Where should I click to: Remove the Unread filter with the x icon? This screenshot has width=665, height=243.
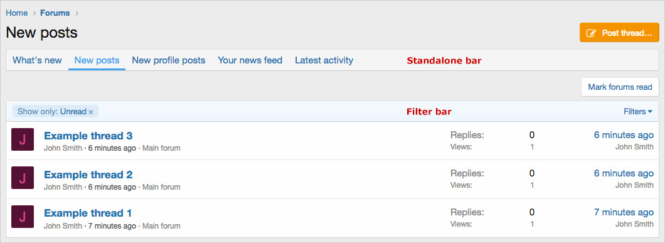pos(91,112)
